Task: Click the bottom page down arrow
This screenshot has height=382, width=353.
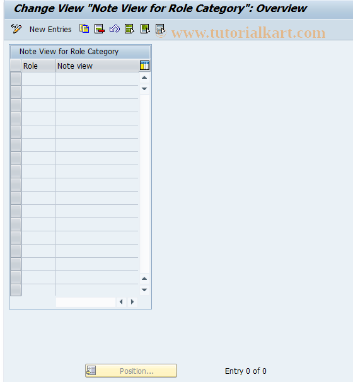Action: point(144,290)
